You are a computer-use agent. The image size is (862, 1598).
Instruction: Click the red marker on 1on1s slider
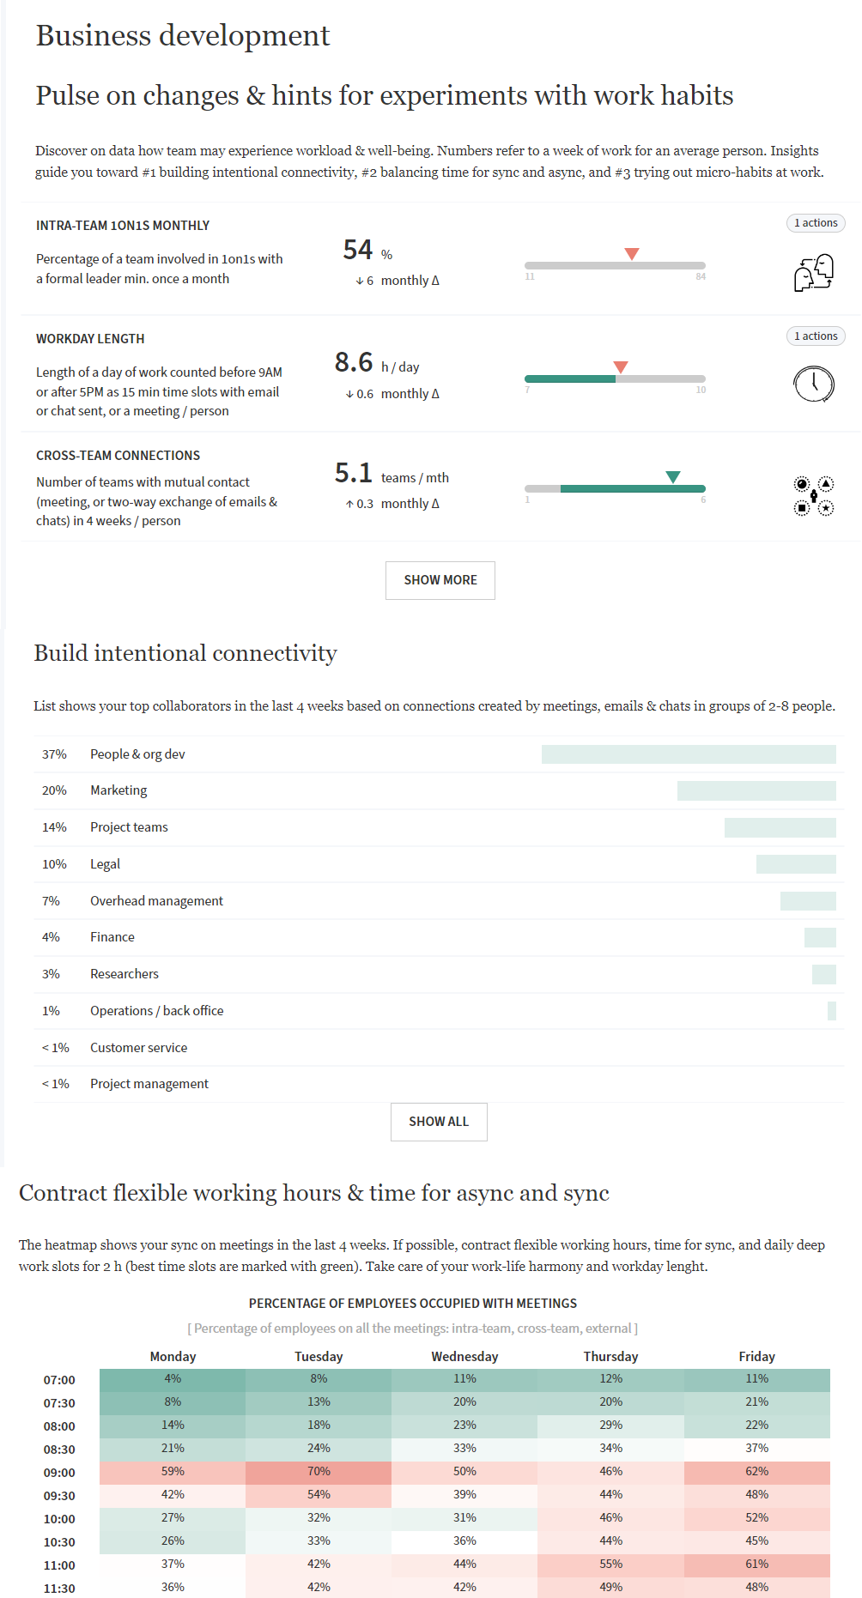[632, 254]
